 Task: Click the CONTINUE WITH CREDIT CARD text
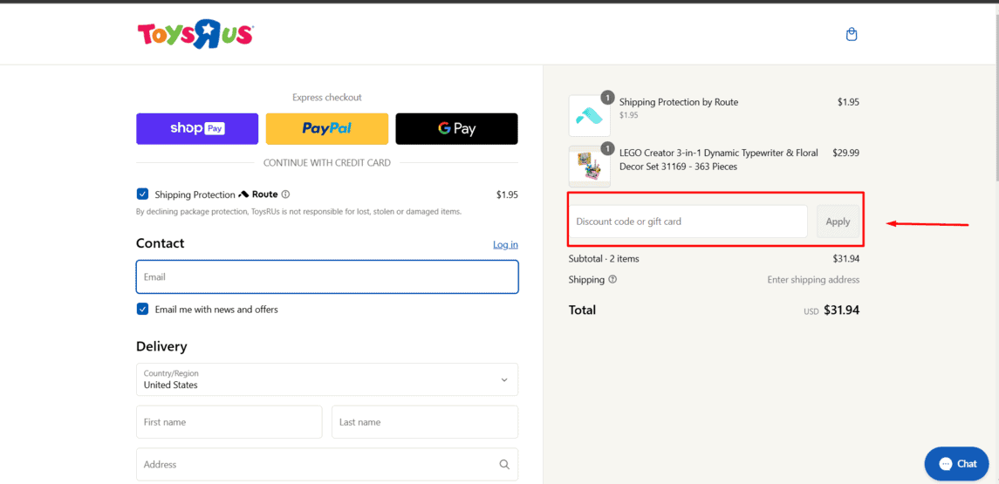tap(327, 162)
